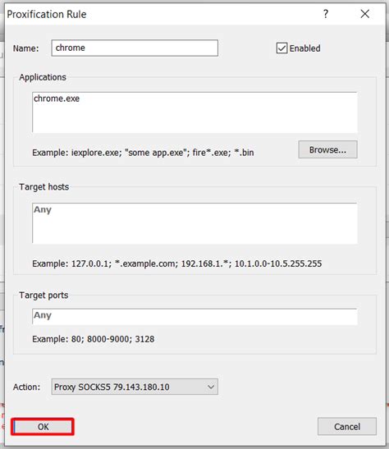Confirm the rule with OK
Screen dimensions: 389x449
click(43, 427)
